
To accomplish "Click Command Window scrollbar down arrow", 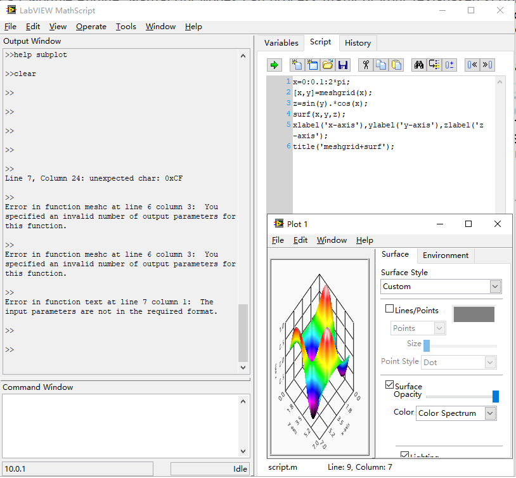I will click(x=243, y=451).
